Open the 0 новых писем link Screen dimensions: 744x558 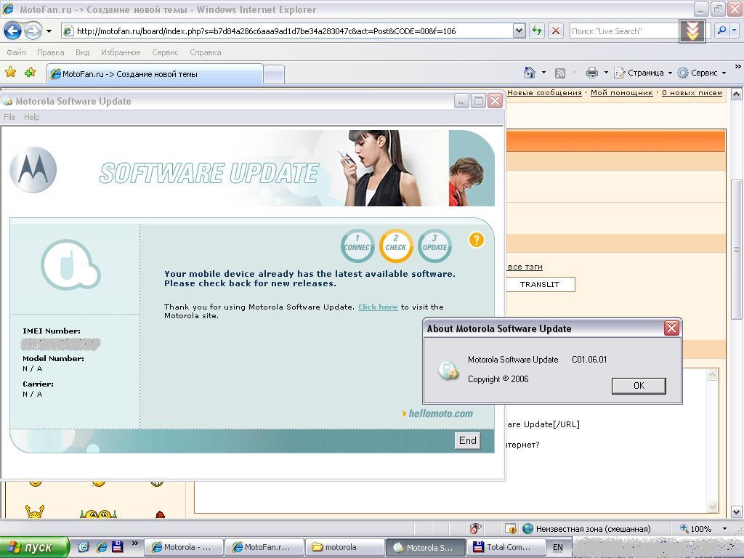[692, 93]
